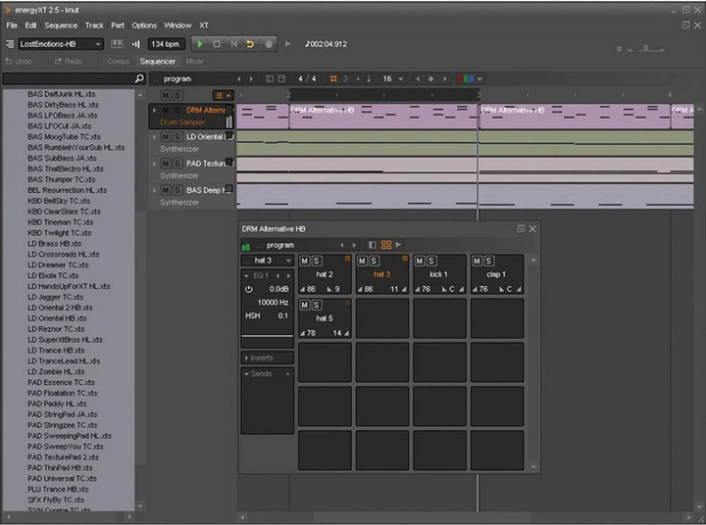Viewport: 706px width, 525px height.
Task: Mute the LD Oriental track
Action: [x=166, y=137]
